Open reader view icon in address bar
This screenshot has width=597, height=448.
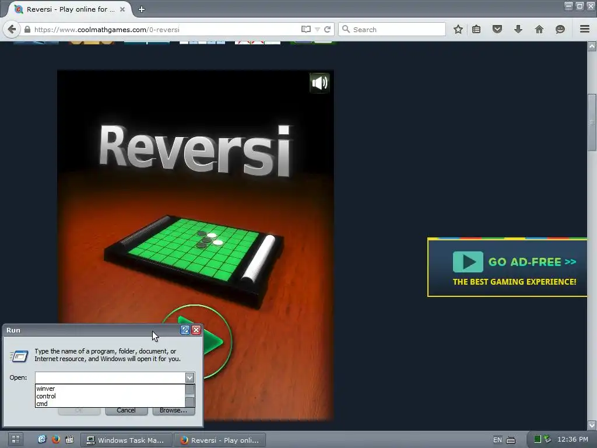[x=305, y=29]
